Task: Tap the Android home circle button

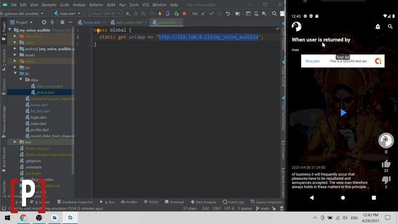Action: click(343, 198)
